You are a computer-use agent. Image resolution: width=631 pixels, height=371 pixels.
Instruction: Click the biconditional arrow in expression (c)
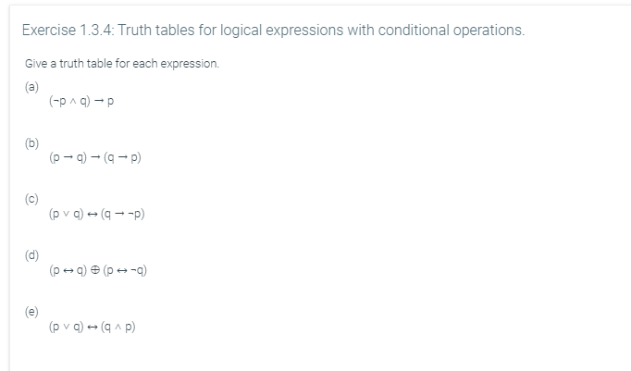click(93, 214)
